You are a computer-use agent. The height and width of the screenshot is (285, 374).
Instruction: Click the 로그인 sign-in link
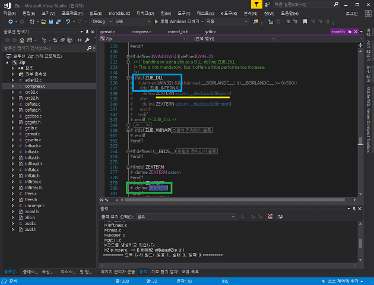(351, 13)
